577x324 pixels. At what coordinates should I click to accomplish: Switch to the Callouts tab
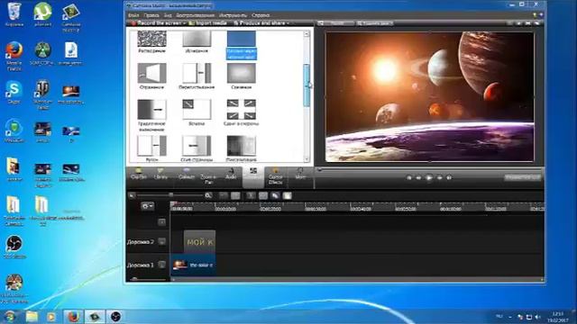[187, 174]
